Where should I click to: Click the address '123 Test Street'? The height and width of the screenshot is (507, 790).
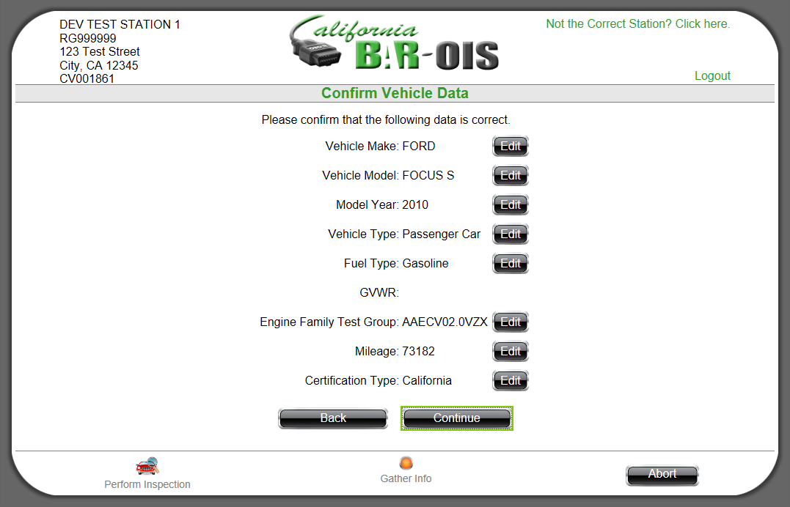(100, 51)
